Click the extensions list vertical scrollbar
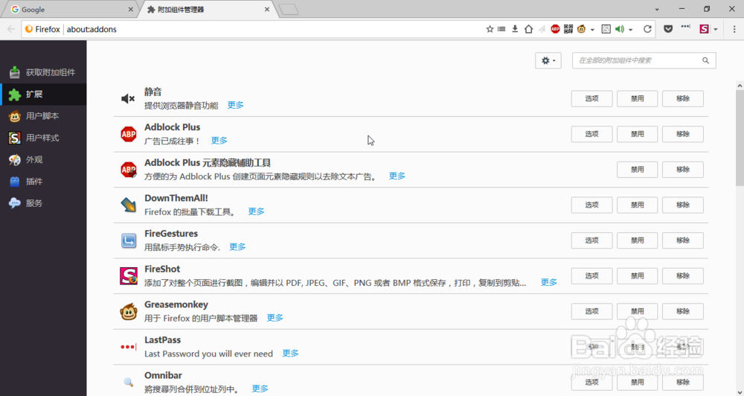This screenshot has height=396, width=744. [740, 138]
